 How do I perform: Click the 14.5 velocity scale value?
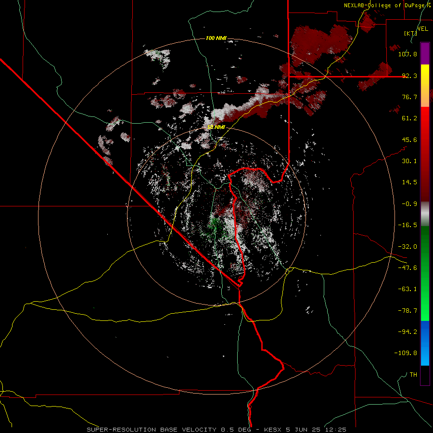tap(409, 182)
